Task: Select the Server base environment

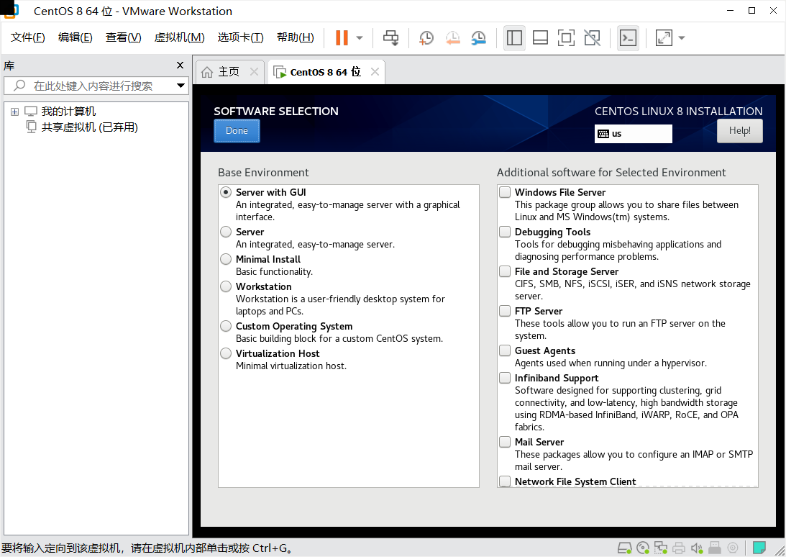Action: 226,232
